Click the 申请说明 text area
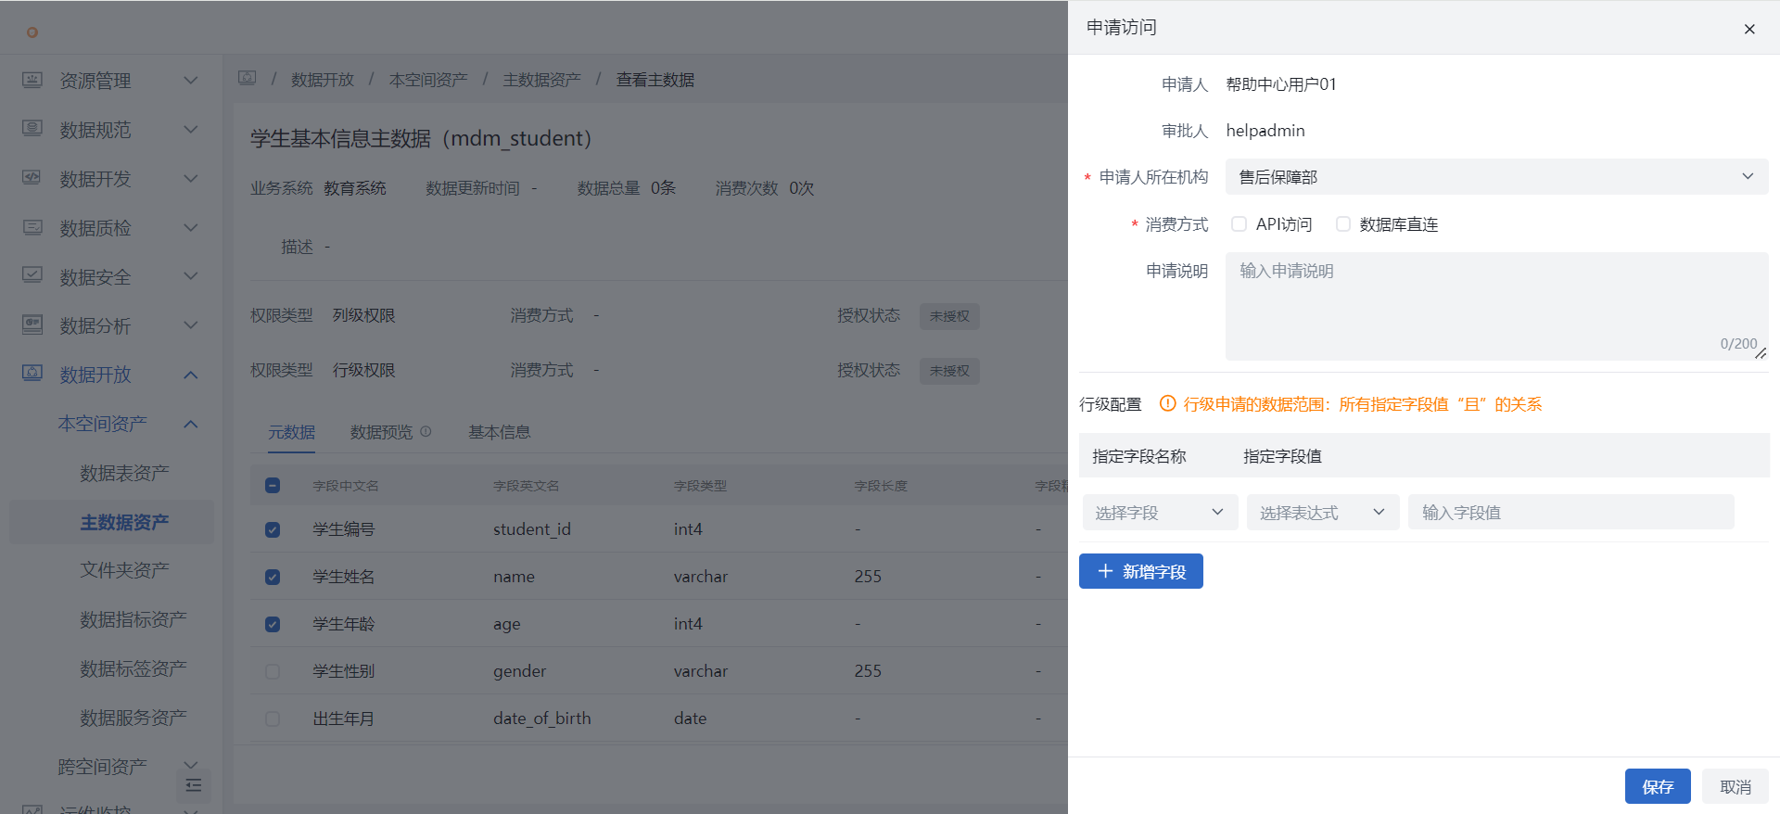This screenshot has height=814, width=1780. pos(1496,306)
